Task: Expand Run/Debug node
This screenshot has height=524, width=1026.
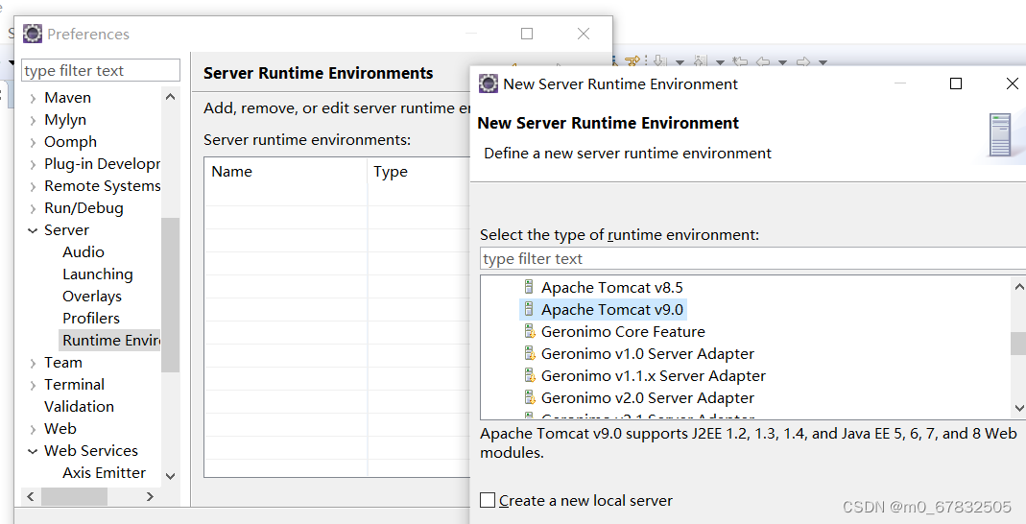Action: [33, 208]
